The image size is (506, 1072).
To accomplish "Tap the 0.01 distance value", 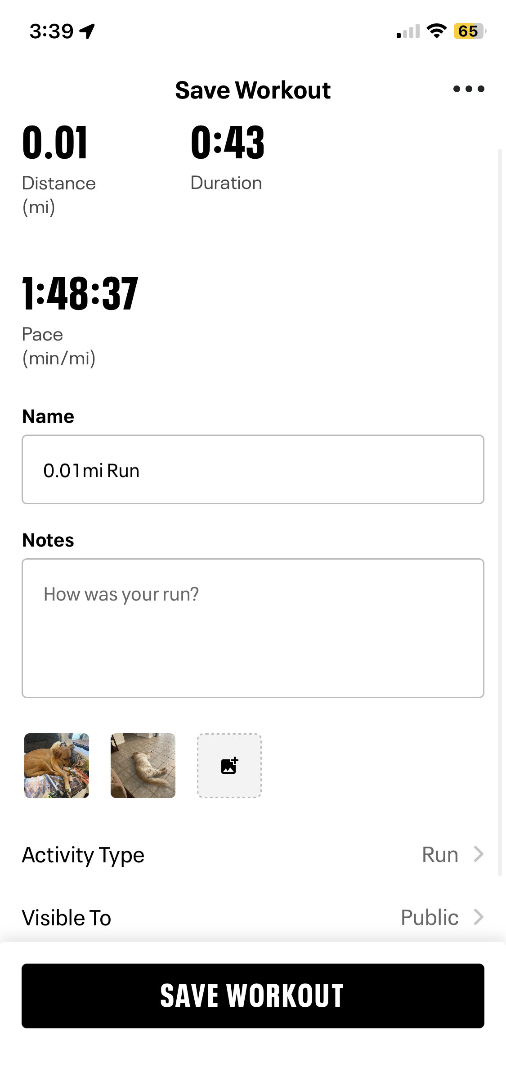I will click(x=55, y=143).
